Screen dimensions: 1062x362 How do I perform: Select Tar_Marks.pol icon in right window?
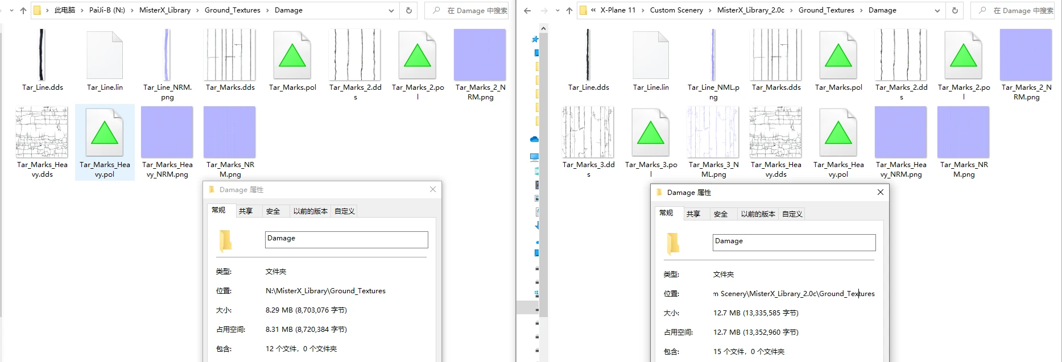pyautogui.click(x=838, y=55)
